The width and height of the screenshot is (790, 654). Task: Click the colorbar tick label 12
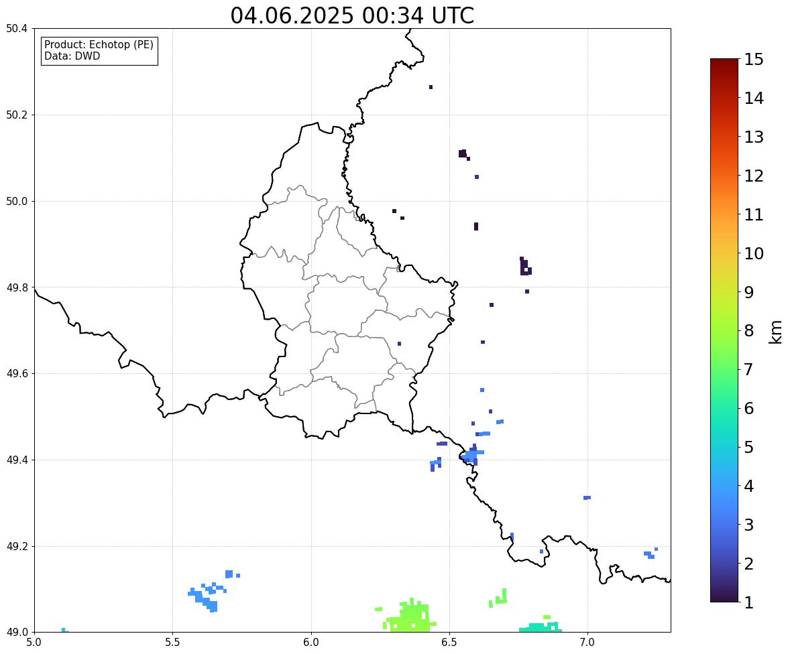[754, 176]
